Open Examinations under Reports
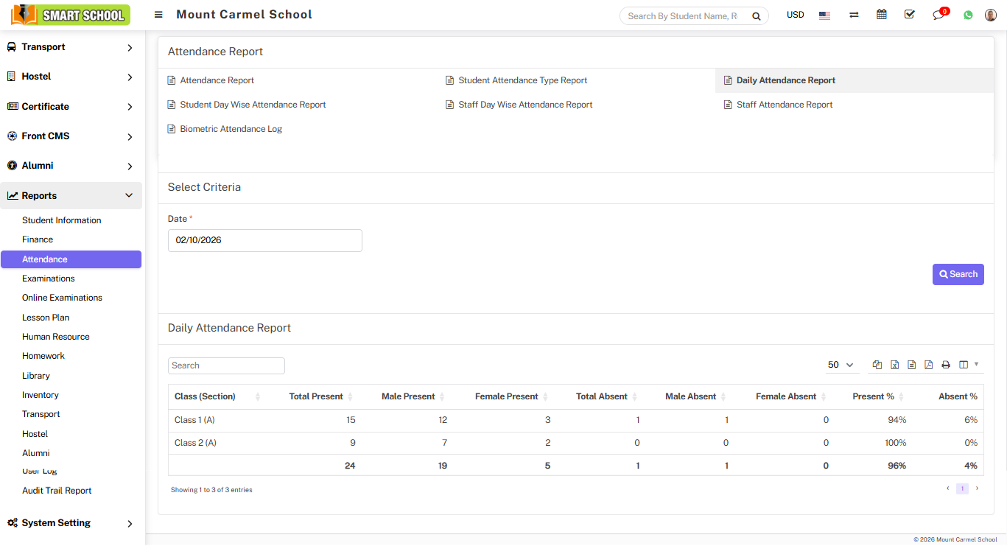Image resolution: width=1007 pixels, height=546 pixels. (x=49, y=279)
